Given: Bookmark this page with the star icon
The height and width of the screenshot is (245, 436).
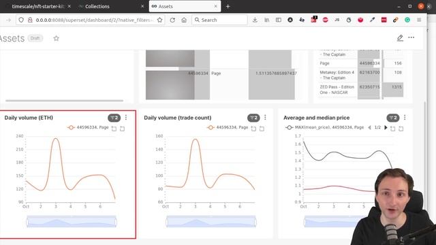Looking at the screenshot, I should 159,20.
